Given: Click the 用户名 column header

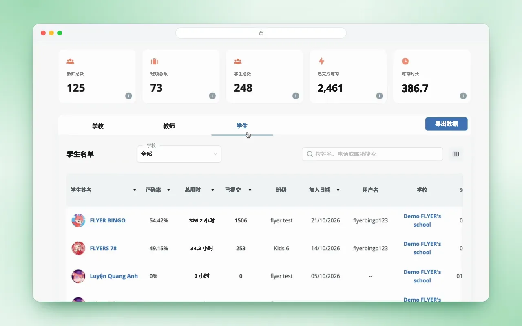Looking at the screenshot, I should (370, 190).
